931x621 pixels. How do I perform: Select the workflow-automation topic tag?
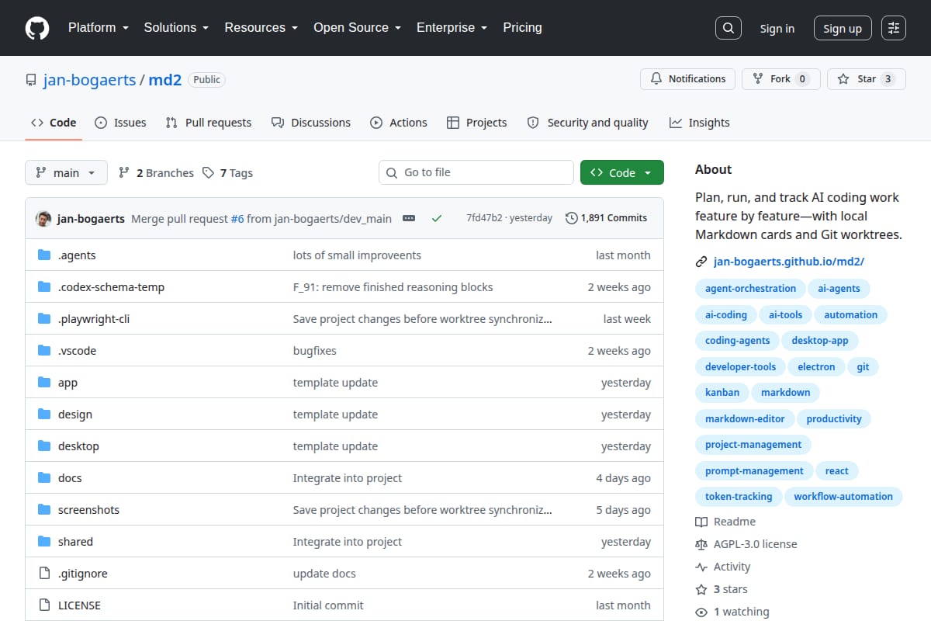pyautogui.click(x=843, y=496)
